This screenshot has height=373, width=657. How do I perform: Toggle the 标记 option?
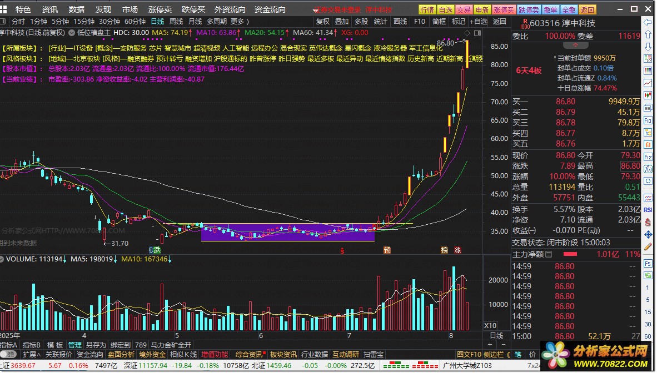coord(459,21)
